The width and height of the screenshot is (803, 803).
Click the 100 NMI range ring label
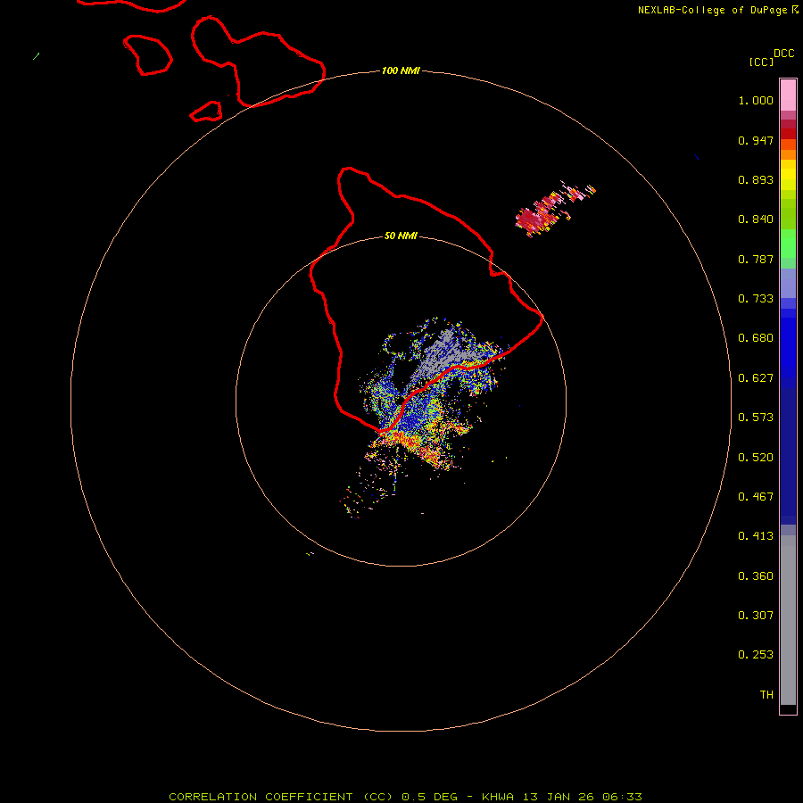click(x=401, y=70)
